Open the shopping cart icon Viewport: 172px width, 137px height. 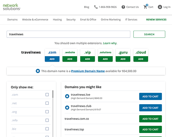145,7
